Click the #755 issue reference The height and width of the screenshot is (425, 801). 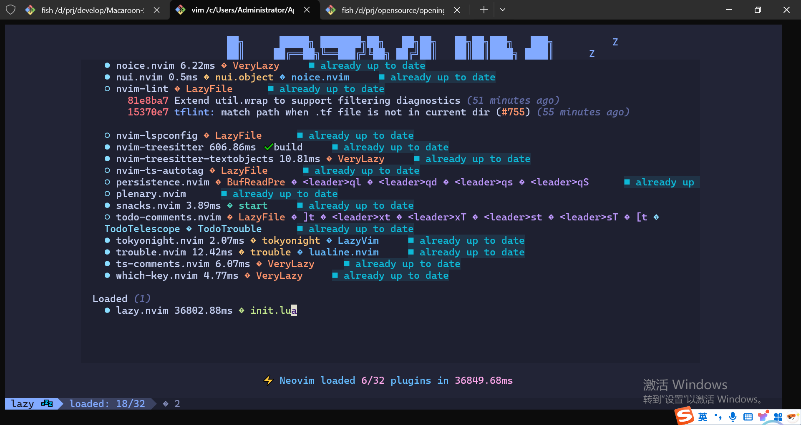[x=513, y=112]
